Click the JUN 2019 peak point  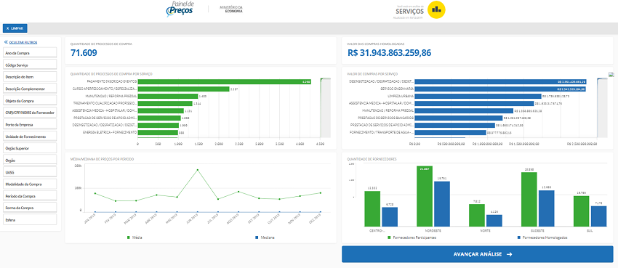pyautogui.click(x=198, y=170)
